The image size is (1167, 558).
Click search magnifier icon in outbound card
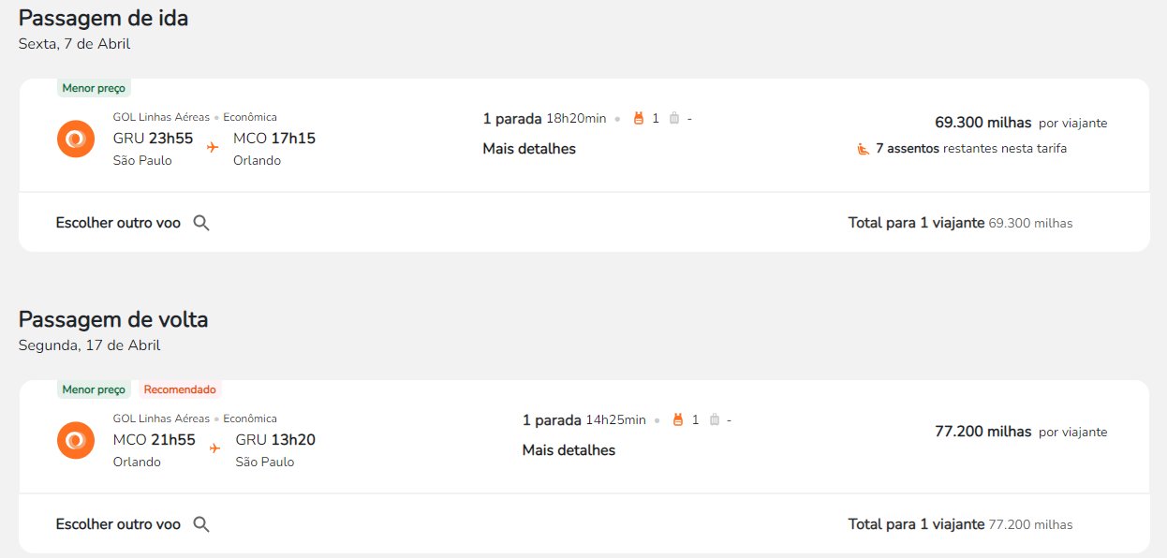pyautogui.click(x=201, y=223)
